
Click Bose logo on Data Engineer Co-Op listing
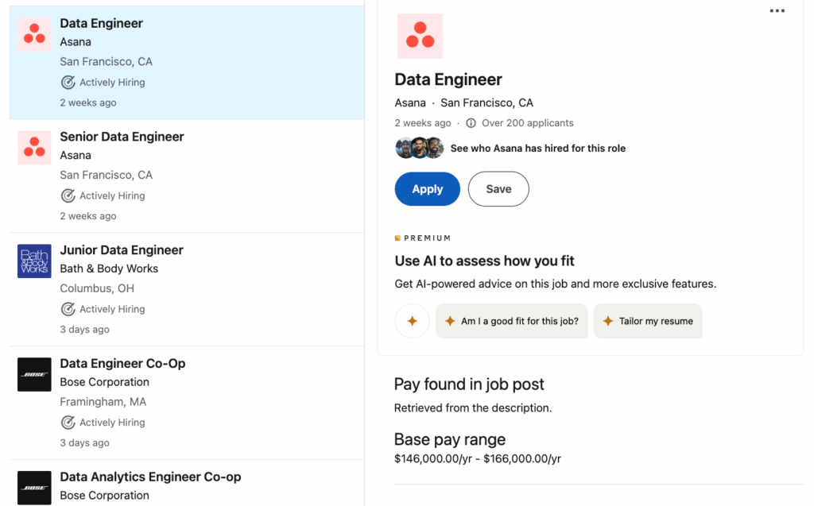[34, 374]
